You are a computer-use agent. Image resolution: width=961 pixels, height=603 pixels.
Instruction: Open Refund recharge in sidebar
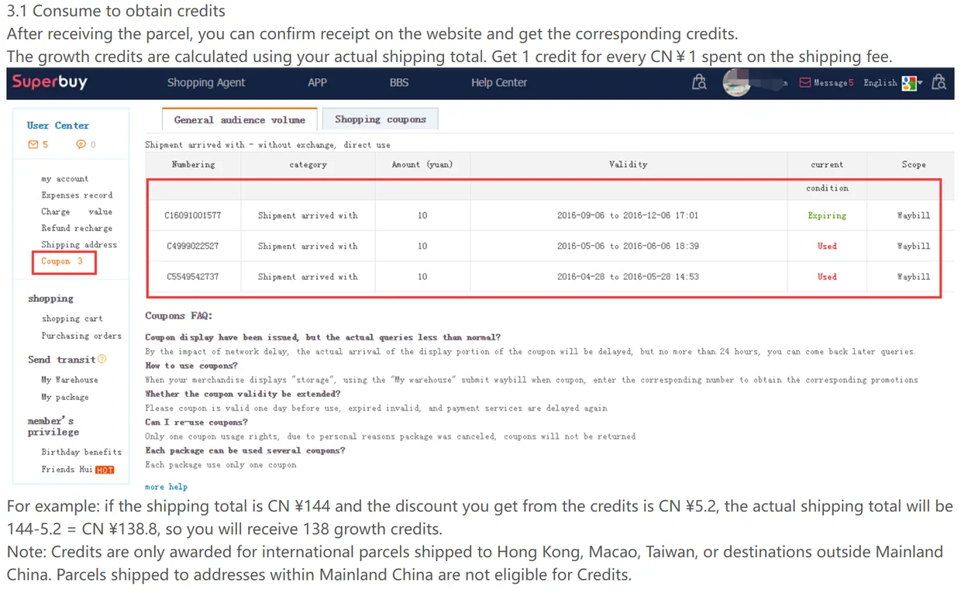pos(77,228)
